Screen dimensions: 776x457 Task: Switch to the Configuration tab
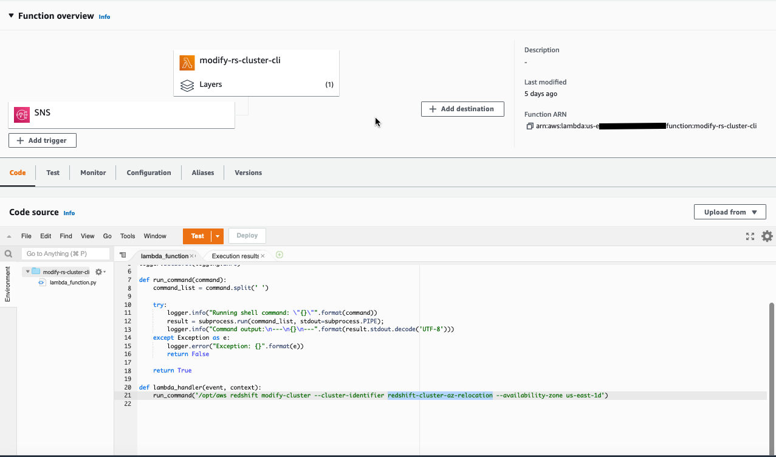coord(149,173)
